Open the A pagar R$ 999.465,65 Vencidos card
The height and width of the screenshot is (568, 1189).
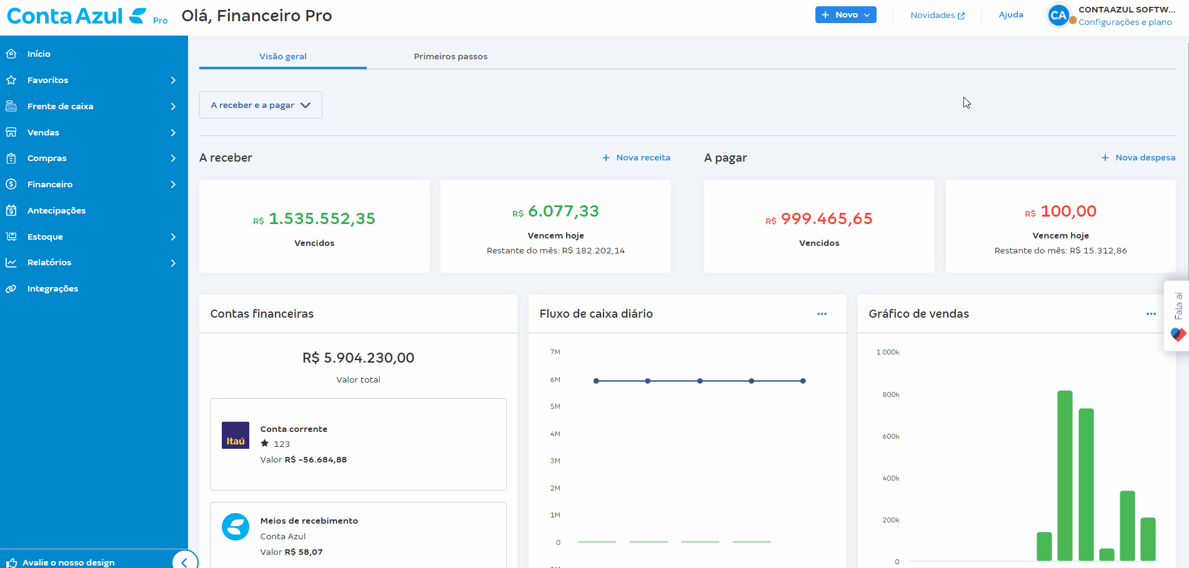click(x=819, y=226)
